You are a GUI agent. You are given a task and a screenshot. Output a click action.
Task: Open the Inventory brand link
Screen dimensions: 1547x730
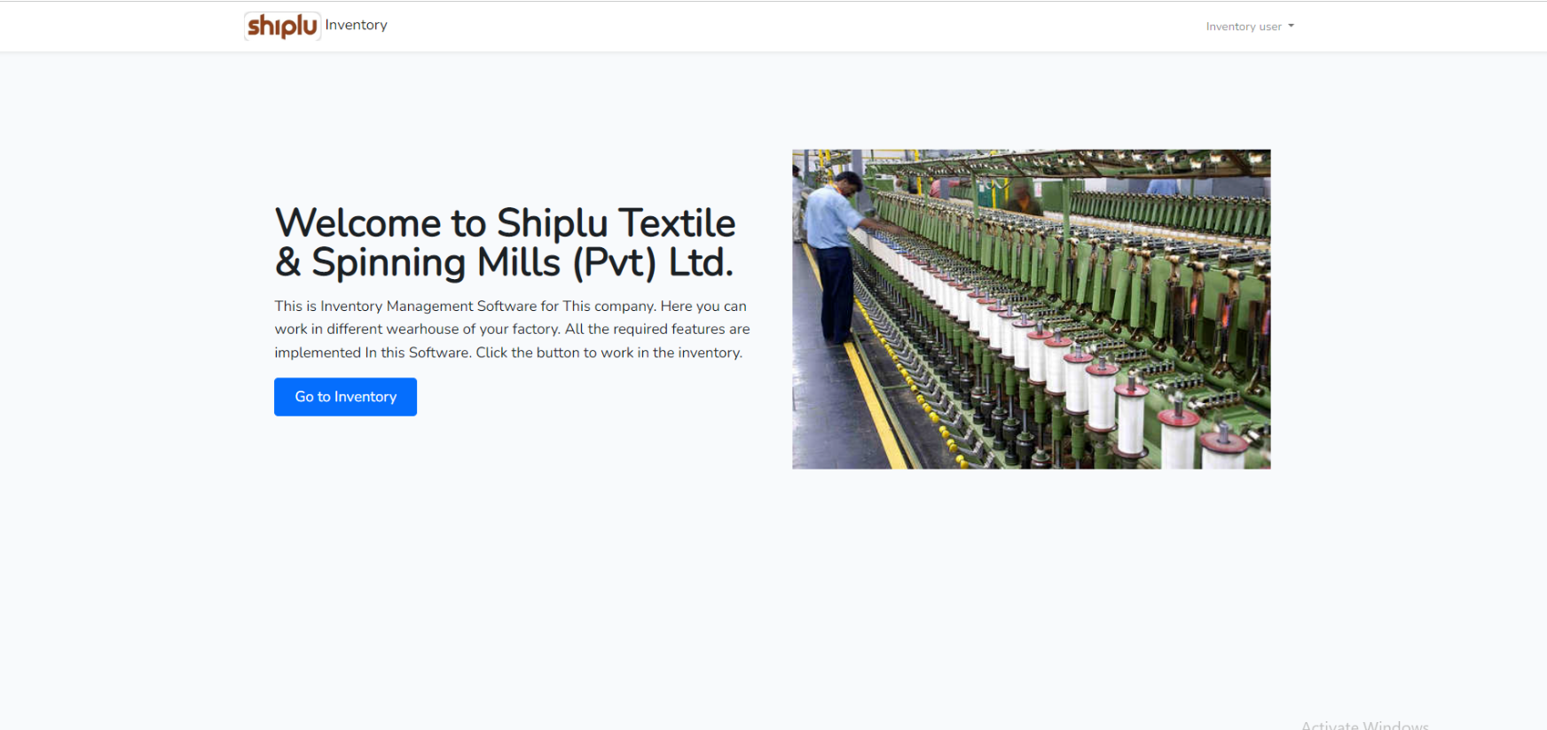coord(357,25)
